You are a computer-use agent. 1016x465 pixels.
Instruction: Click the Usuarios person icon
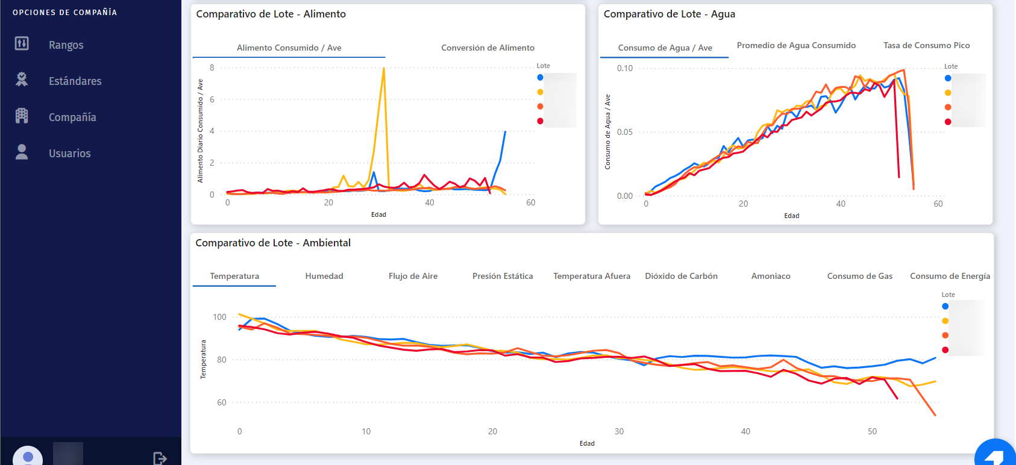pos(22,152)
